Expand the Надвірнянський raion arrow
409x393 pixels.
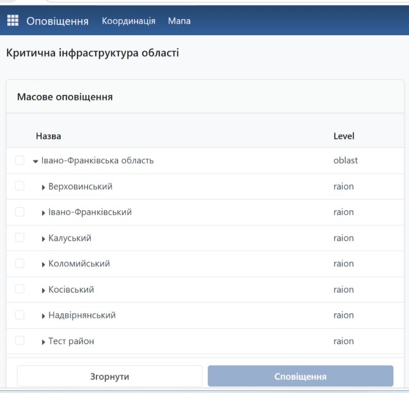pos(43,316)
